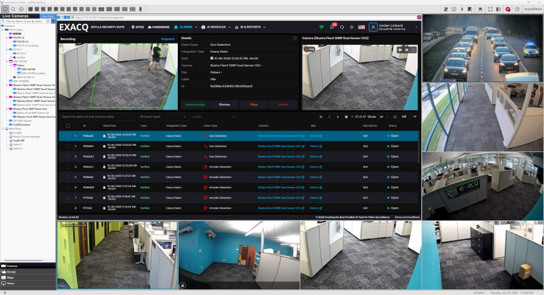Open the Config gear mode icon
Screen dimensions: 544x295
(x=22, y=9)
